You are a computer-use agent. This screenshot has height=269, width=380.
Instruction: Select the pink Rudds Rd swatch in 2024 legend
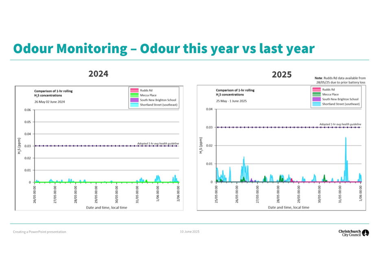pyautogui.click(x=134, y=90)
